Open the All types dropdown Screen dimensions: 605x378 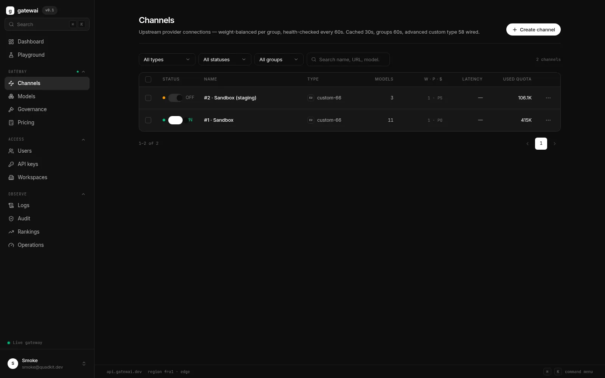pos(167,59)
